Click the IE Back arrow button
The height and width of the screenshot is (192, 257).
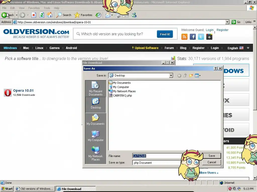(x=8, y=15)
